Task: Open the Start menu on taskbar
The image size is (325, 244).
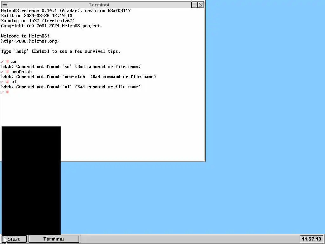Action: pyautogui.click(x=14, y=239)
